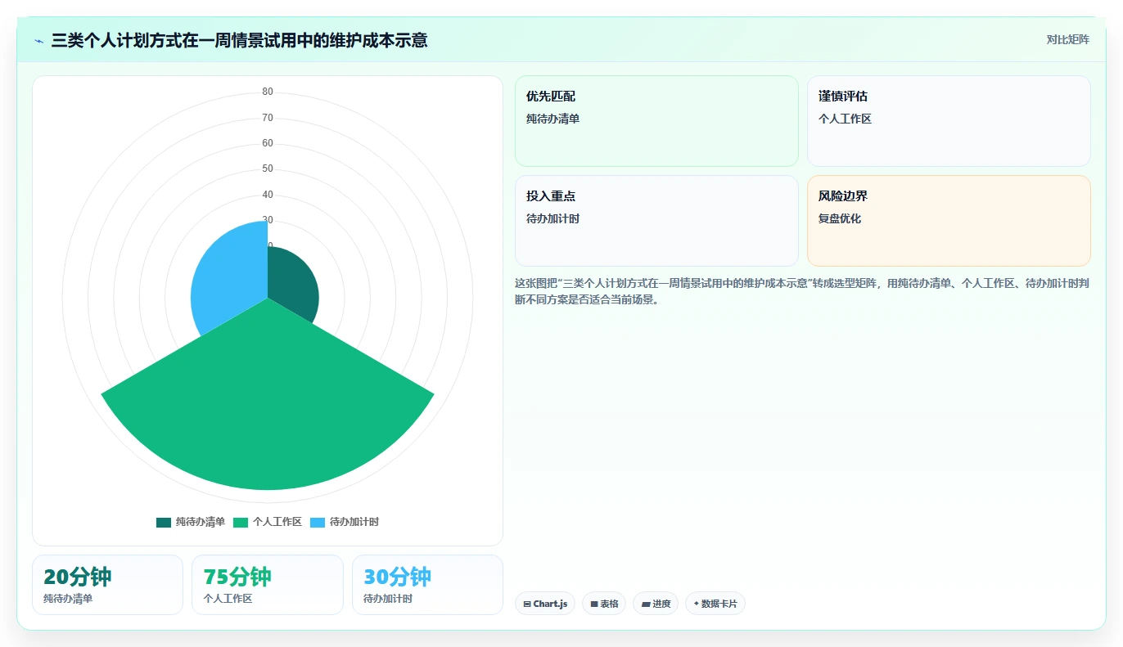Toggle the 纯待办清单 legend color swatch
Viewport: 1123px width, 647px height.
click(164, 522)
